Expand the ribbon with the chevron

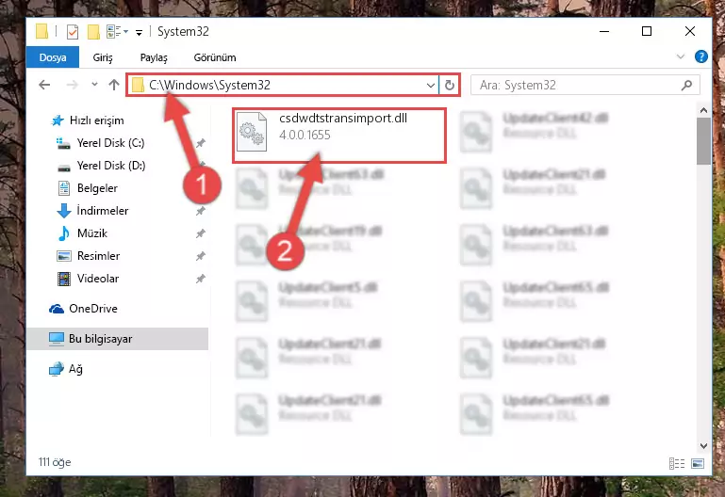coord(680,56)
